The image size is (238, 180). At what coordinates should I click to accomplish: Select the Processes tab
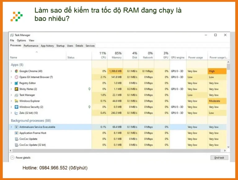click(15, 45)
